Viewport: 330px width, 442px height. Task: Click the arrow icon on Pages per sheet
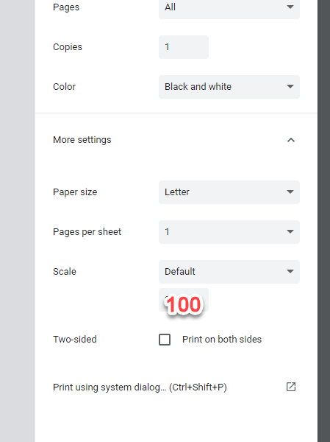point(290,232)
